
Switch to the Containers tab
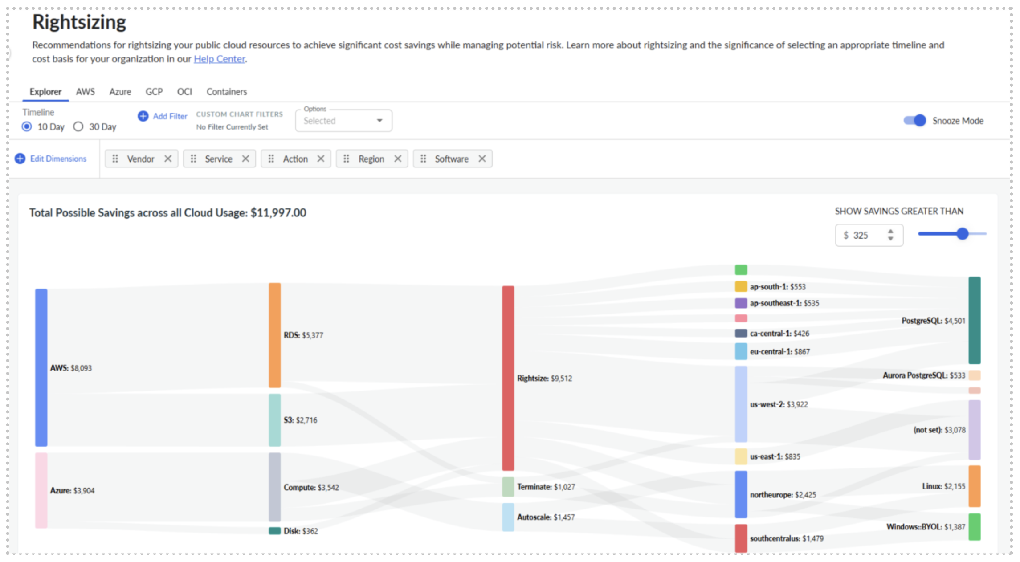(226, 92)
